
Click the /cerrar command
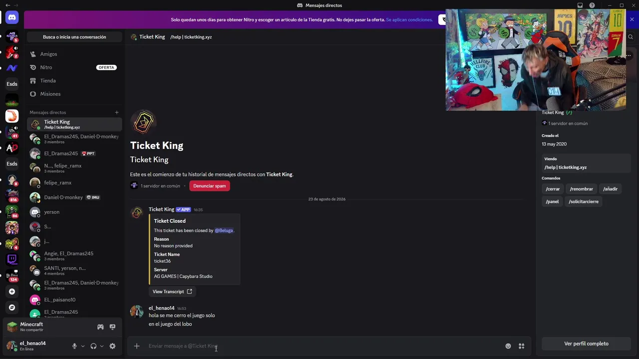coord(553,189)
